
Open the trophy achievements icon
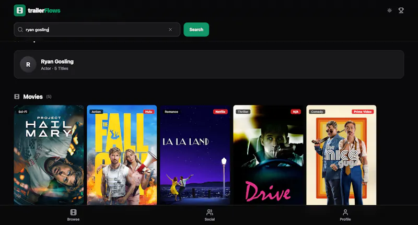tap(401, 10)
